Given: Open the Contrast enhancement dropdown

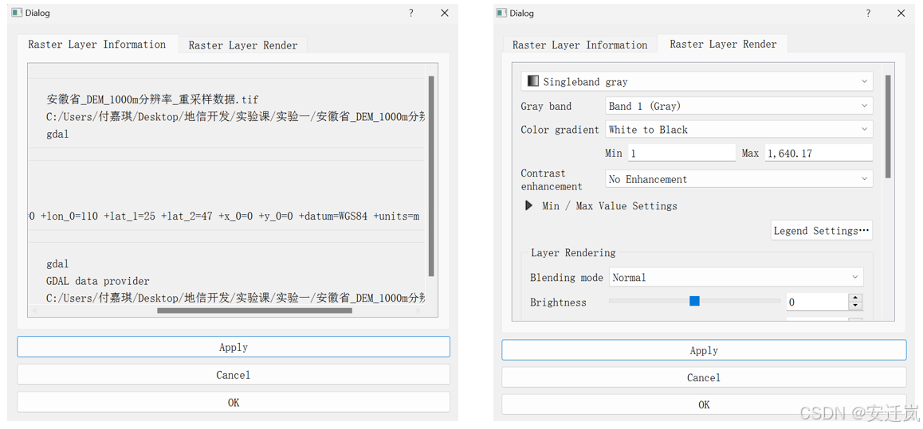Looking at the screenshot, I should (738, 179).
